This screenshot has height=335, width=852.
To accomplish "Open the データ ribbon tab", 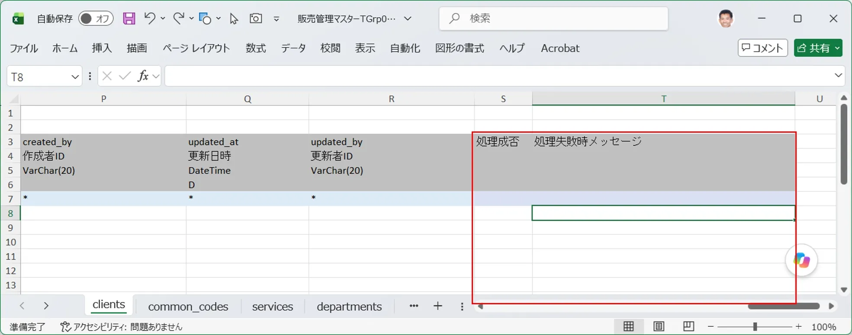I will [293, 48].
